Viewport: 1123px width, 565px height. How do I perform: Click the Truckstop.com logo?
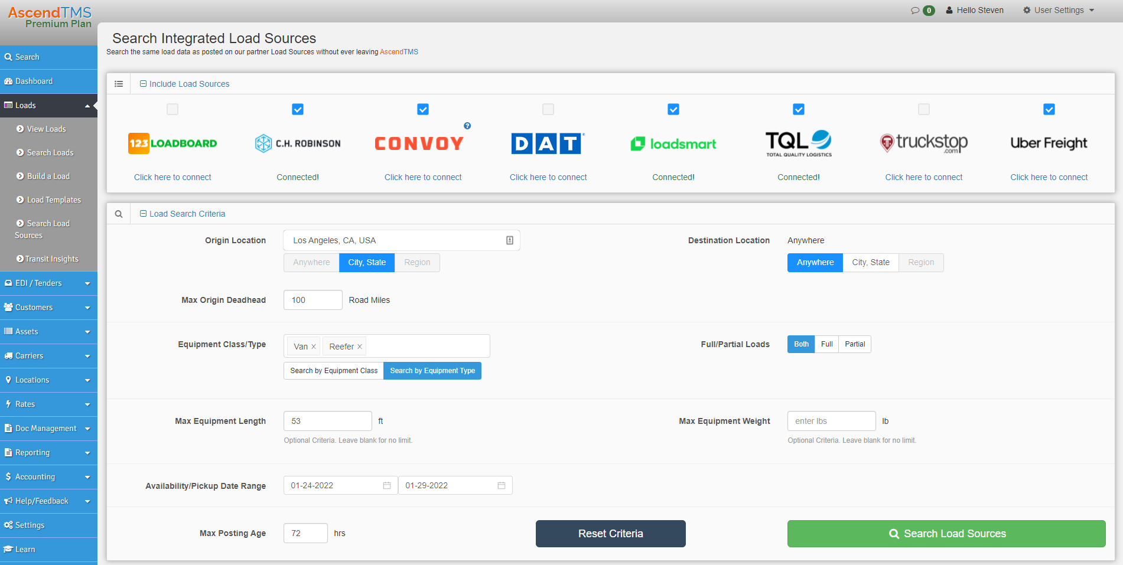click(924, 143)
